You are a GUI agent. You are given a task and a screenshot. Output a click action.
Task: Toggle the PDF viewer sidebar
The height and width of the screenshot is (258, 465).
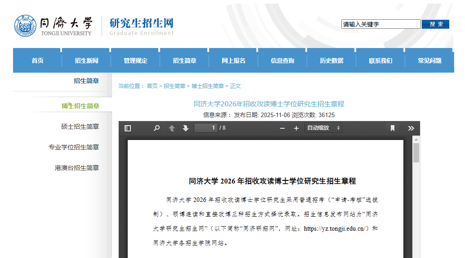(128, 128)
